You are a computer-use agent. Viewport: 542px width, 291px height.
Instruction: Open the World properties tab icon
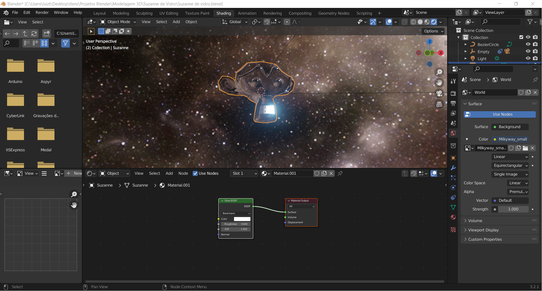tap(453, 133)
